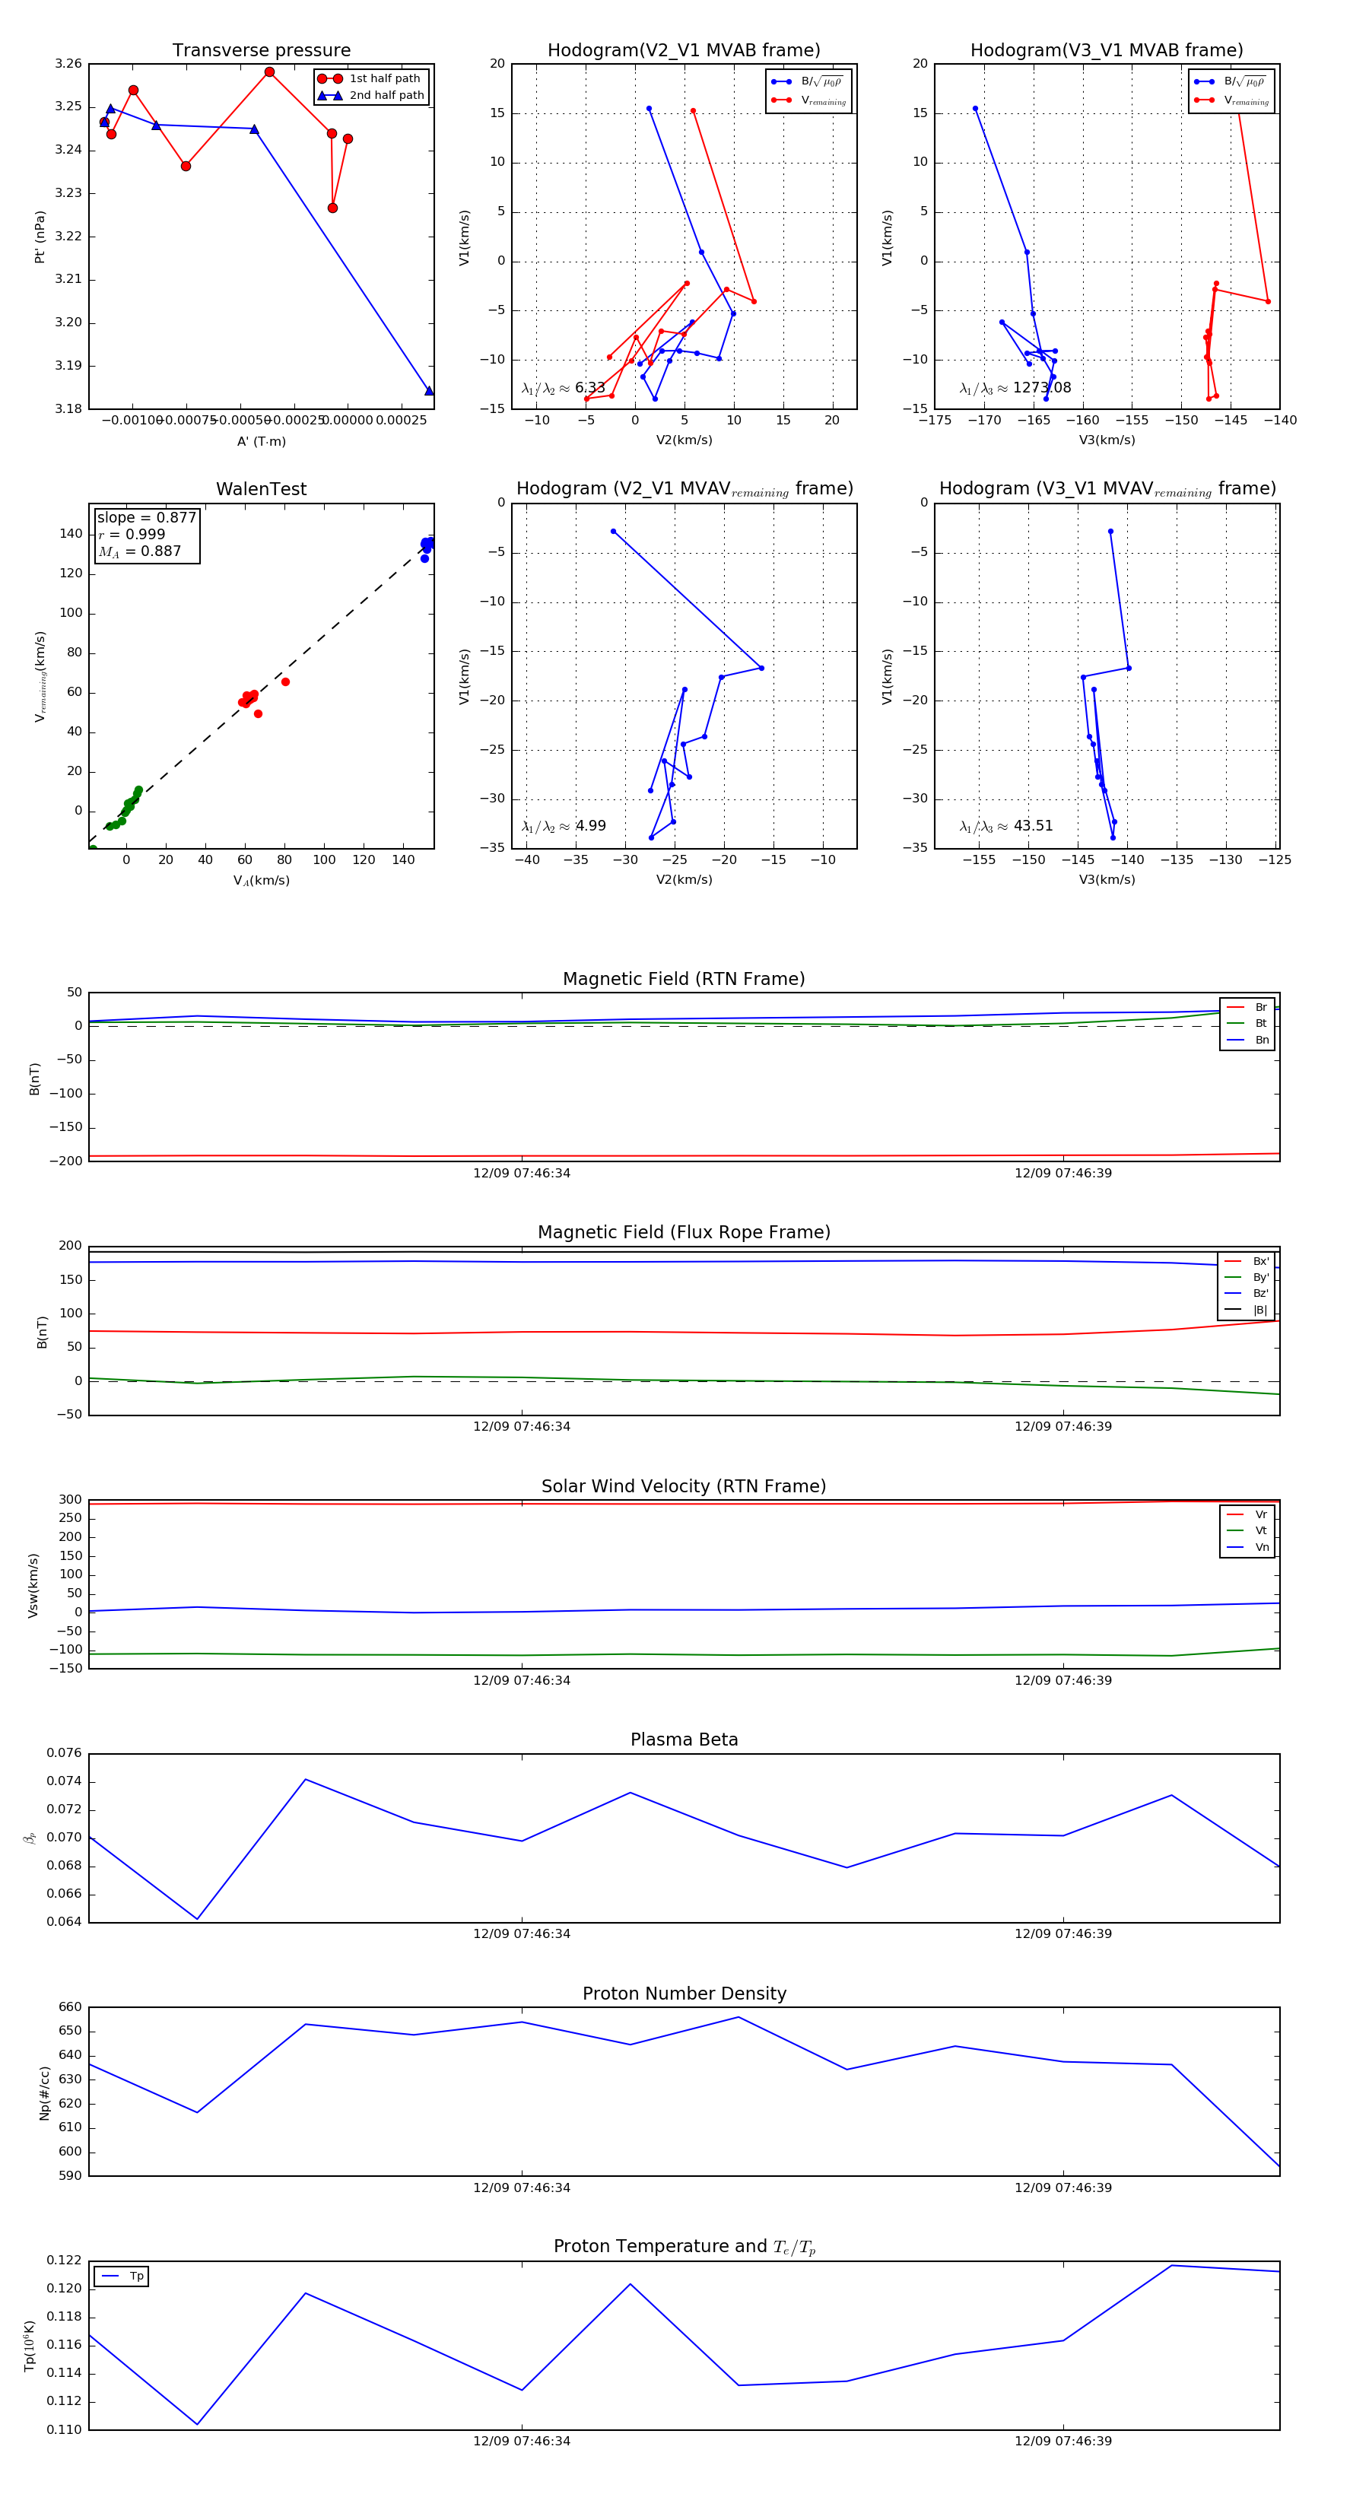Click the 'V_A(km/s)' axis label in WalenTest
Image resolution: width=1369 pixels, height=2510 pixels.
coord(261,881)
